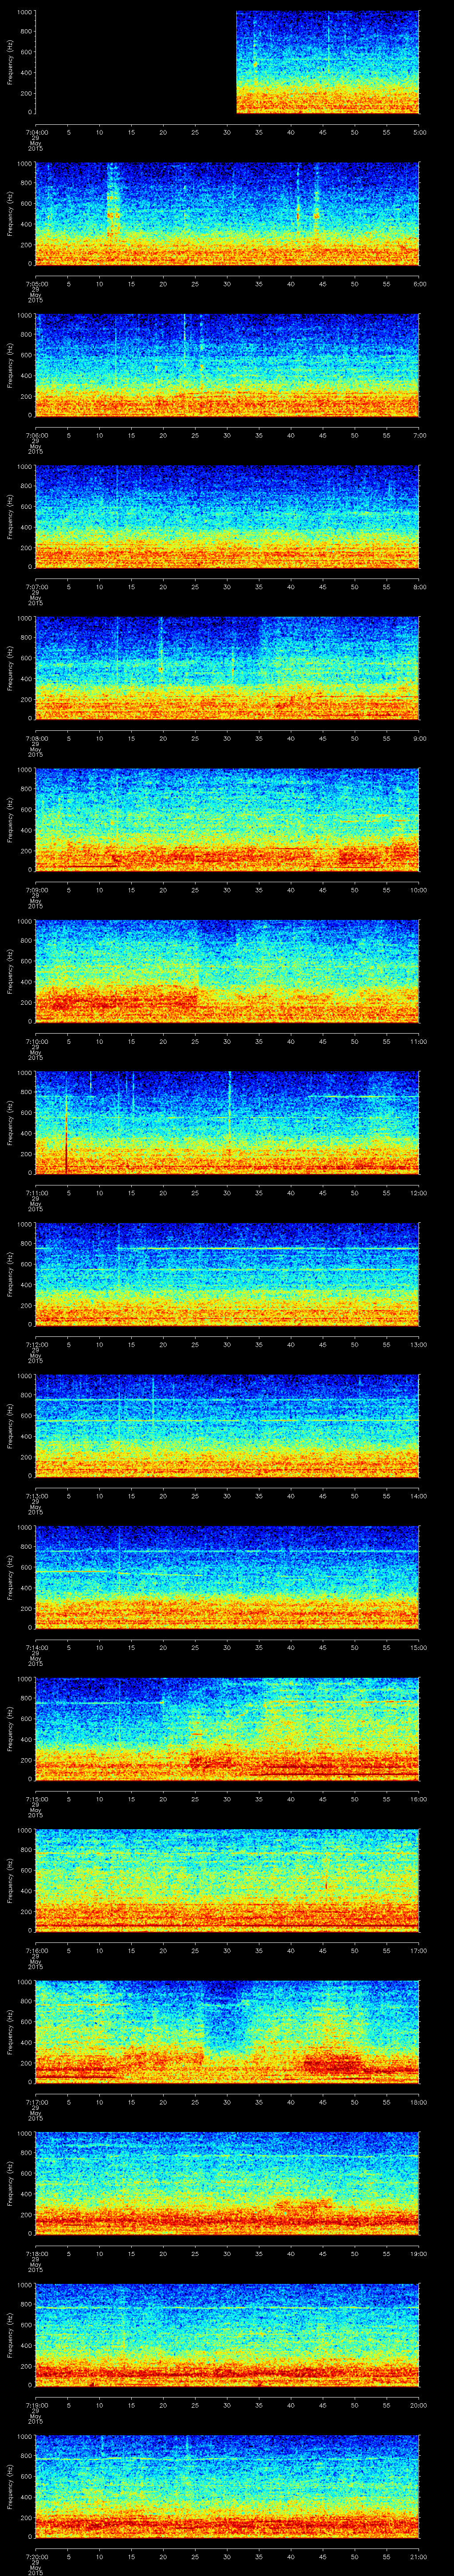The width and height of the screenshot is (454, 2576).
Task: Select the 9:00 end time label
Action: tap(419, 738)
